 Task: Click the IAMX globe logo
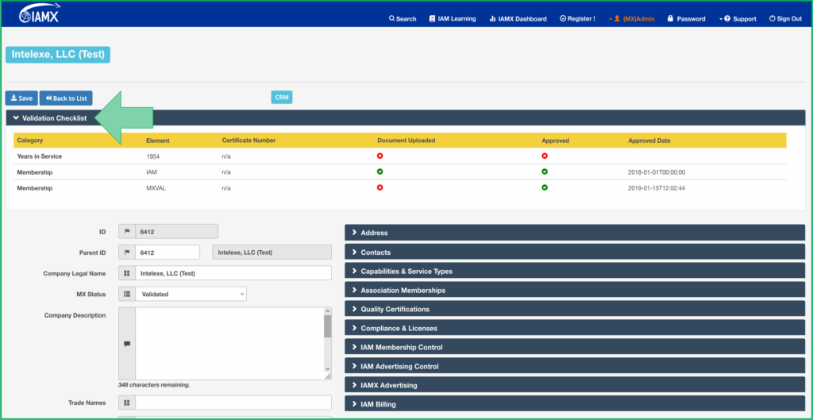point(40,14)
